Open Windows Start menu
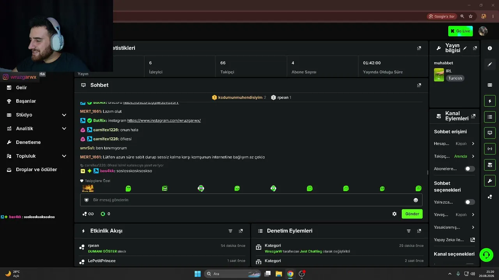This screenshot has height=280, width=499. tap(198, 274)
